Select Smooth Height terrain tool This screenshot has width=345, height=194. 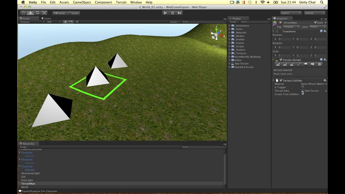[292, 64]
